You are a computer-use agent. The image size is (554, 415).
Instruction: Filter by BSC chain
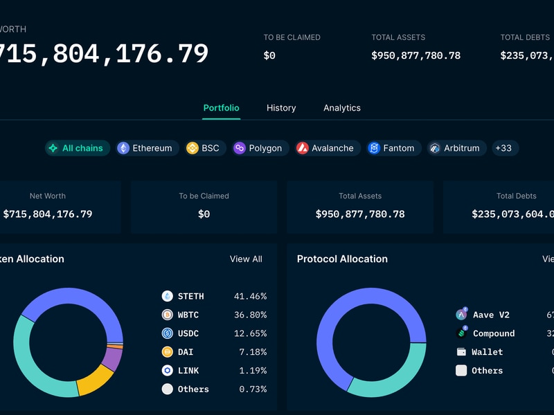pyautogui.click(x=205, y=148)
